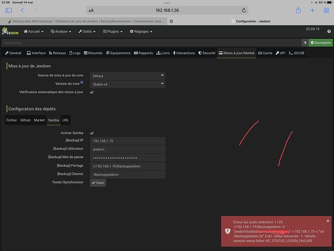334x251 pixels.
Task: Toggle the Activer Samba checkbox
Action: [92, 133]
